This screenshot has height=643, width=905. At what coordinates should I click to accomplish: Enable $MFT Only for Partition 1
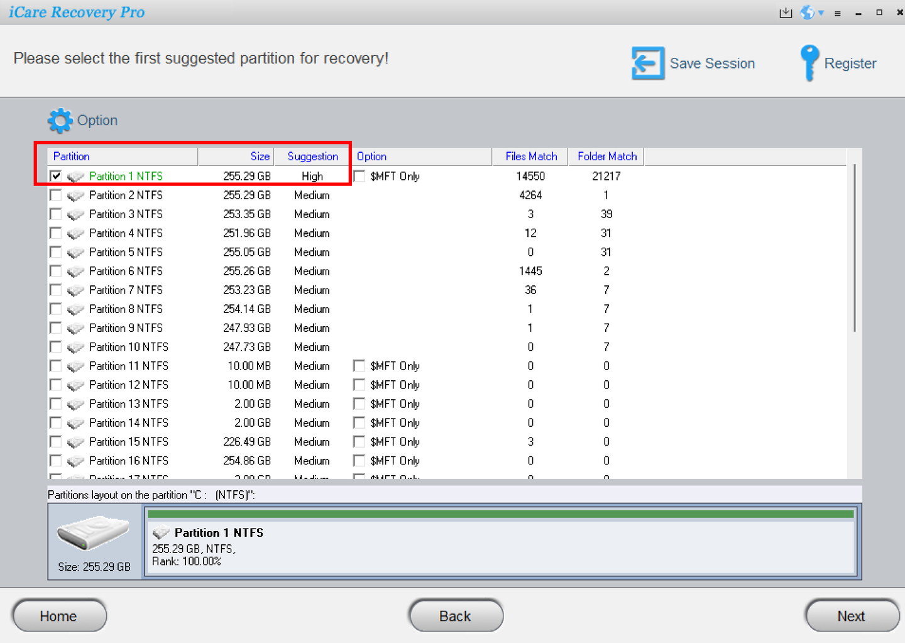click(359, 176)
